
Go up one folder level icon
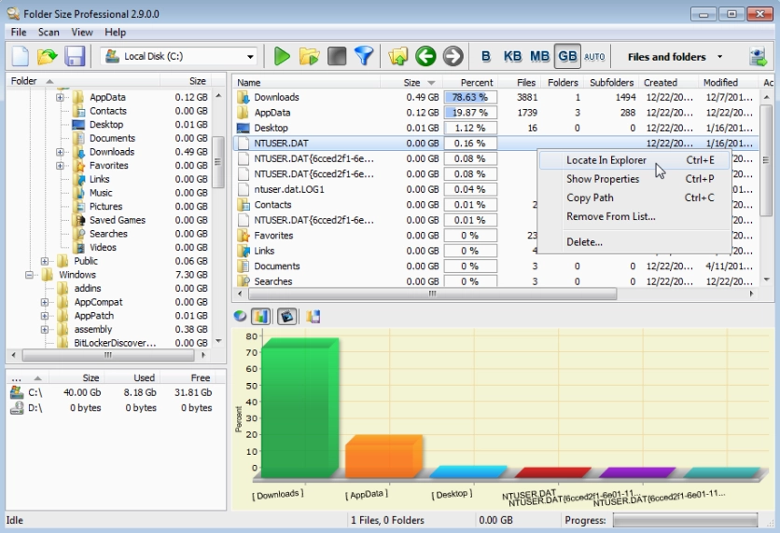[x=398, y=57]
